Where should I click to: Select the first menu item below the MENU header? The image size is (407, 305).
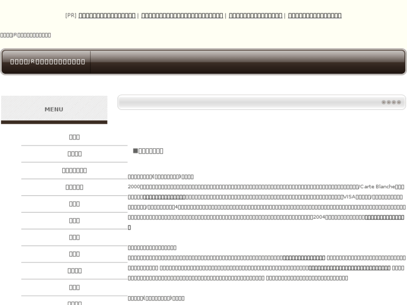coord(74,137)
